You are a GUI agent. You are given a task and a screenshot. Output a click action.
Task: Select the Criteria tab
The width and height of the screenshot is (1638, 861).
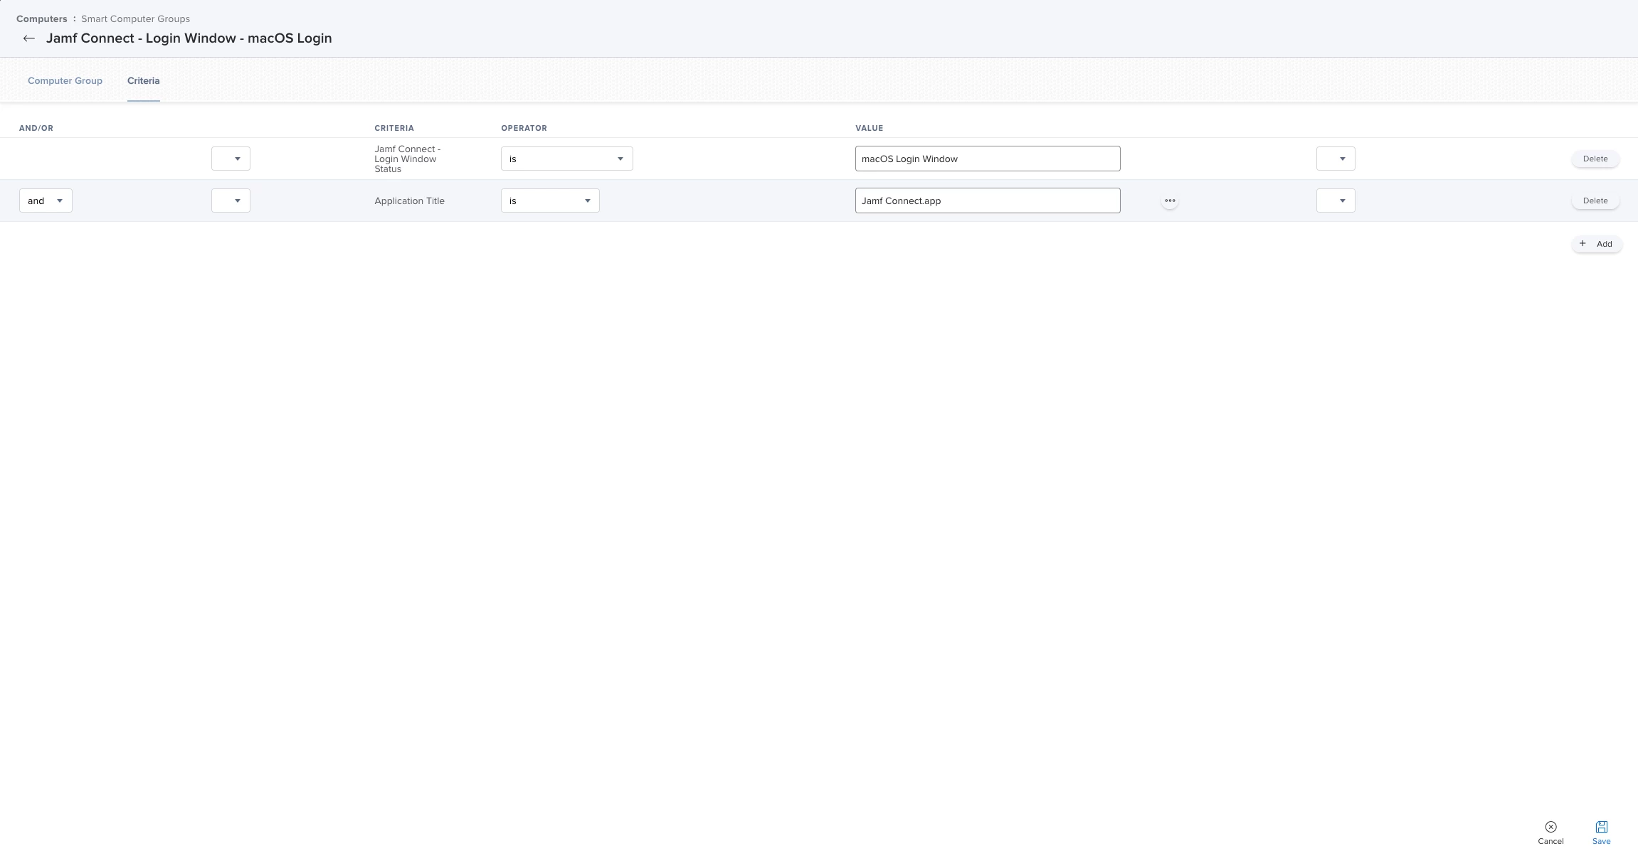[x=143, y=80]
